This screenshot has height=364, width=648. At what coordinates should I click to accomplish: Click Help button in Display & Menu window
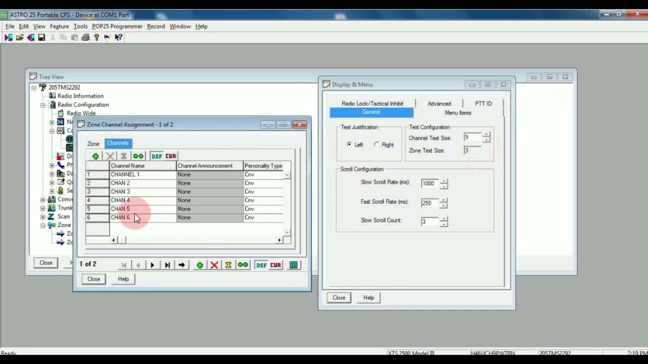369,298
